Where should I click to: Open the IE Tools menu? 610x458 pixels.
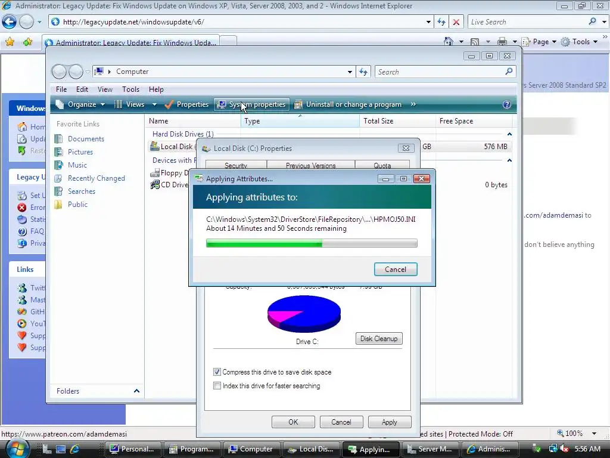[x=579, y=41]
